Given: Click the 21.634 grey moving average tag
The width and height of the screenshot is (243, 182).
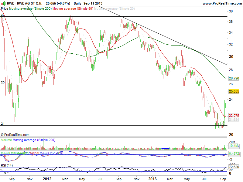Looking at the screenshot, I should (234, 120).
